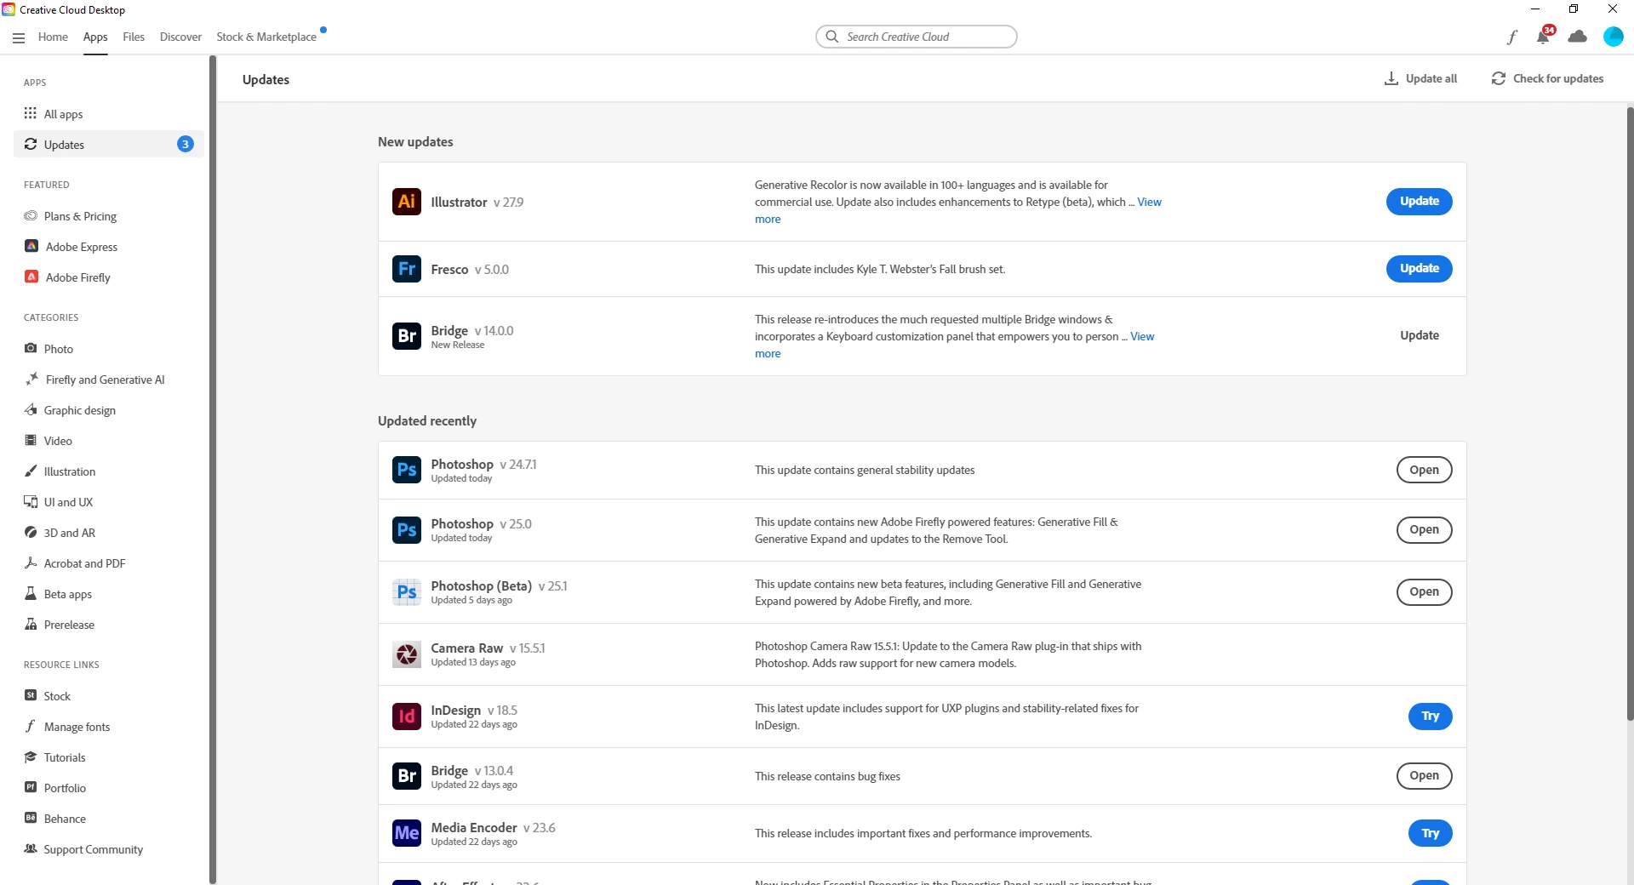1634x885 pixels.
Task: Update Fresco v5.0.0
Action: [x=1420, y=269]
